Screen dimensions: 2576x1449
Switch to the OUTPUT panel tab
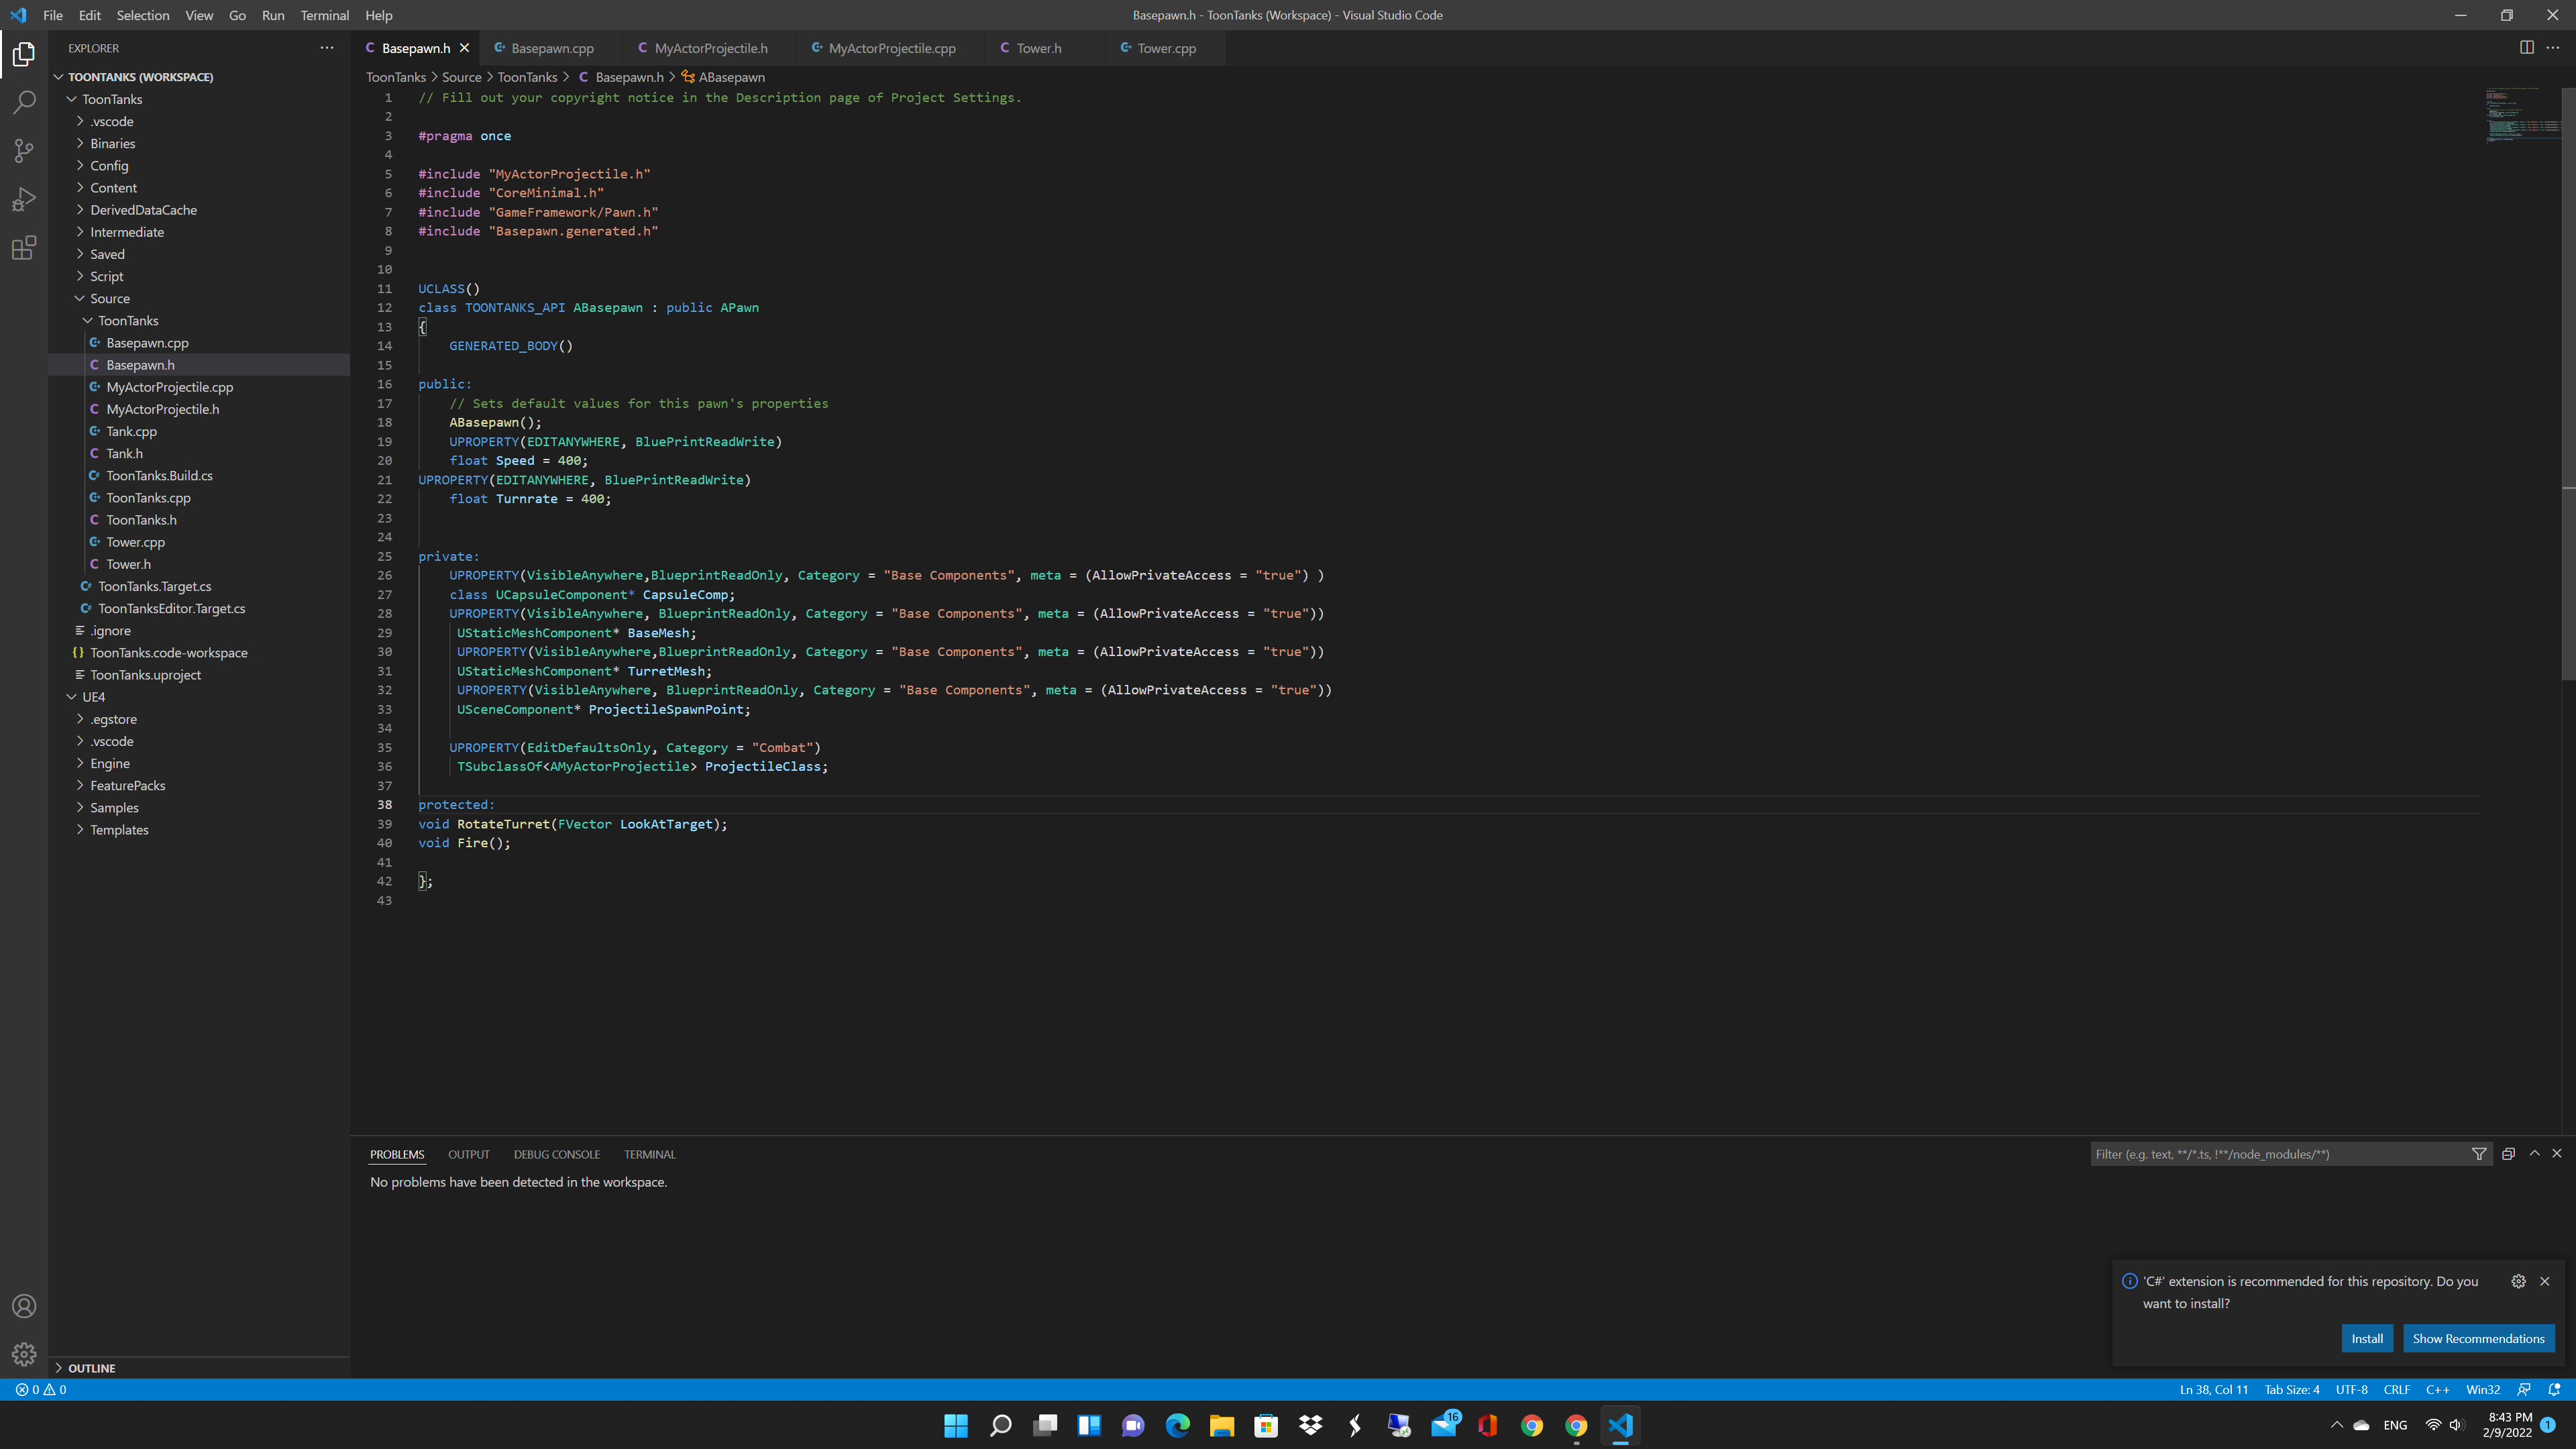pos(469,1154)
